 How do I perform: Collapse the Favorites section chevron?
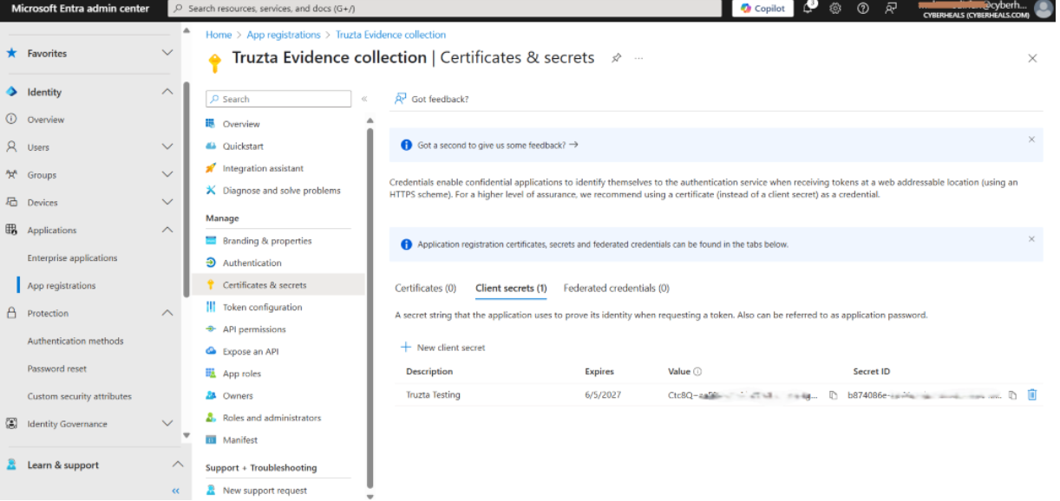[x=167, y=53]
